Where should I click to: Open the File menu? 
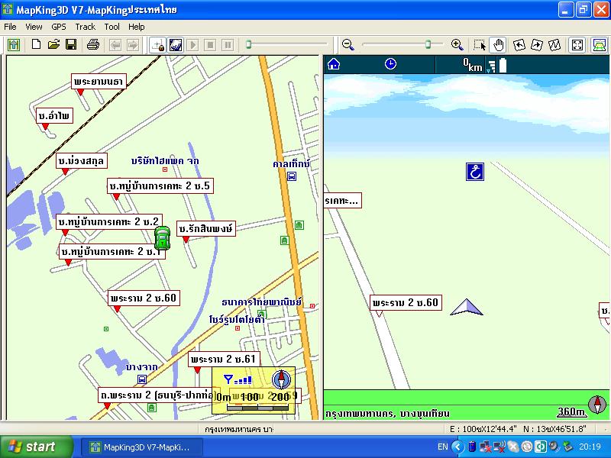coord(10,27)
